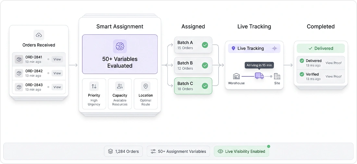Click the status dot in ORD-2841 row
The height and width of the screenshot is (164, 357).
(48, 59)
